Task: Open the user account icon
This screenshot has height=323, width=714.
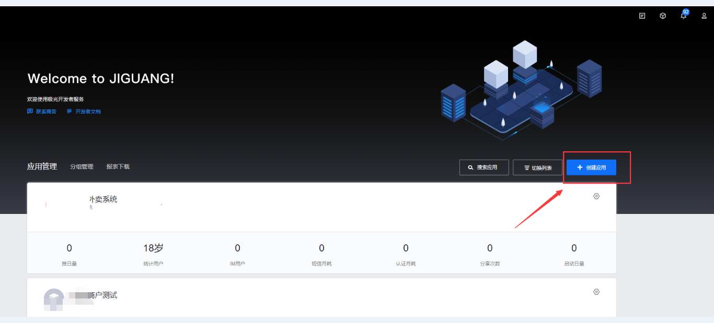Action: 704,16
